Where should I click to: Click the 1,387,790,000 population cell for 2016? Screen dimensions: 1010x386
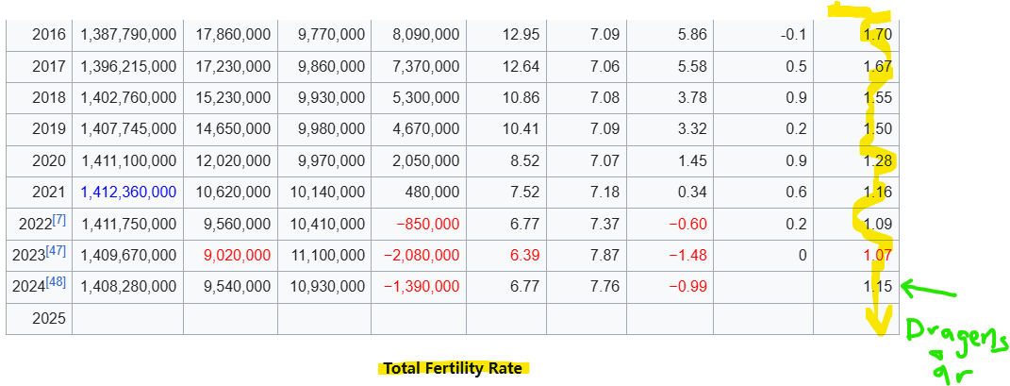click(128, 35)
